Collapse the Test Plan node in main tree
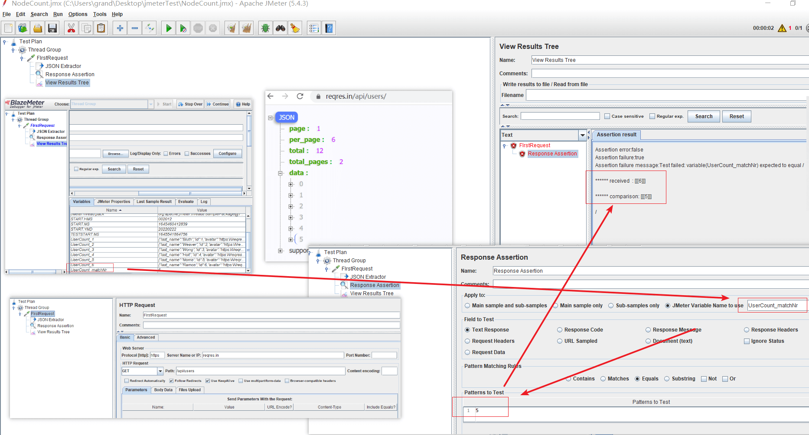 tap(5, 42)
